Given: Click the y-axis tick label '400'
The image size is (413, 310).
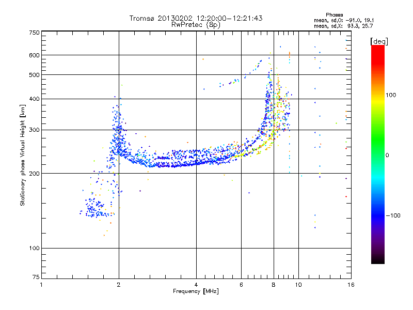Looking at the screenshot, I should click(34, 99).
